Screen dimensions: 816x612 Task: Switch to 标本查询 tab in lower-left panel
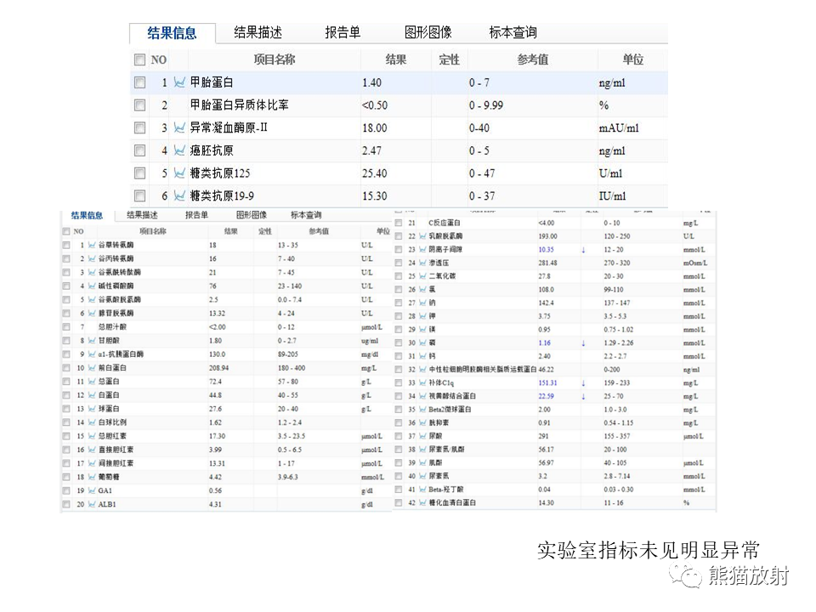[306, 215]
